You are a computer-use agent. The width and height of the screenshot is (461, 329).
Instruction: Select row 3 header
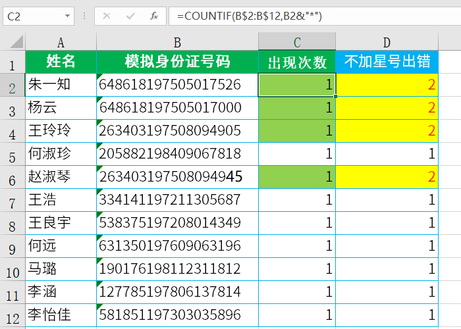(13, 108)
